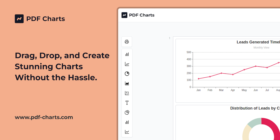The image size is (280, 140).
Task: Select the doughnut chart tool
Action: tap(127, 113)
